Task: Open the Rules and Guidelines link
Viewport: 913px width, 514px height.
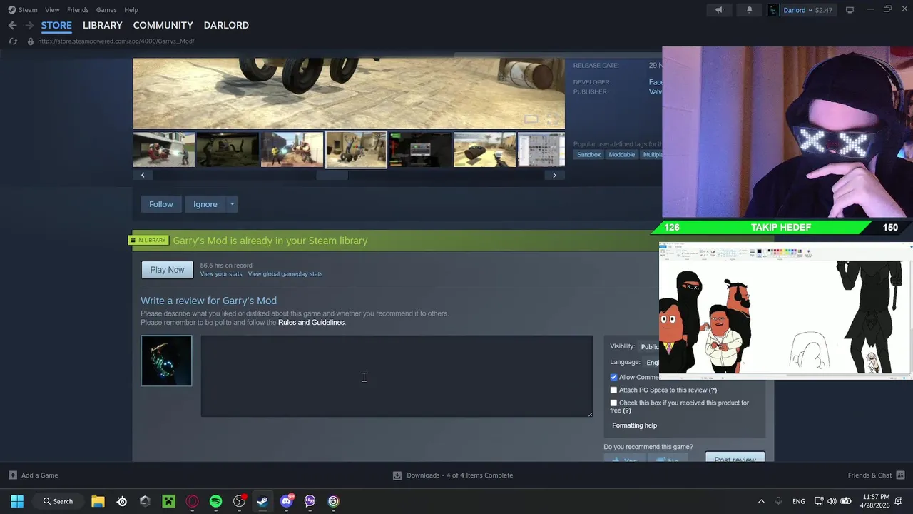Action: 311,323
